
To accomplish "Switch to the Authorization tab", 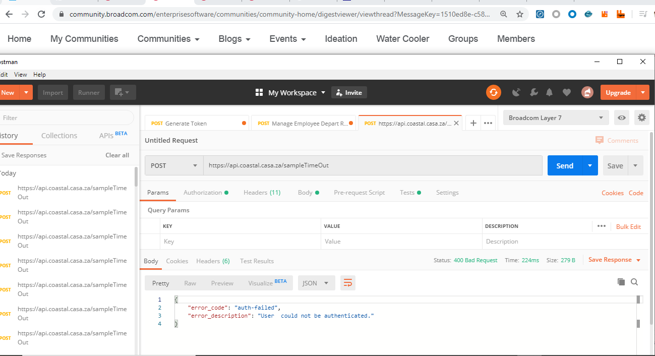I will tap(204, 192).
